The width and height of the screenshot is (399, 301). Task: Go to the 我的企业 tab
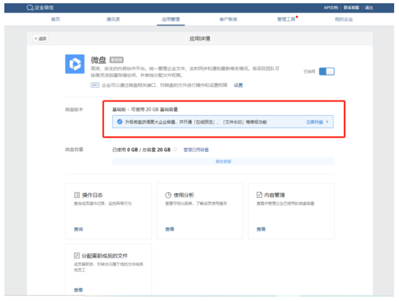[344, 19]
